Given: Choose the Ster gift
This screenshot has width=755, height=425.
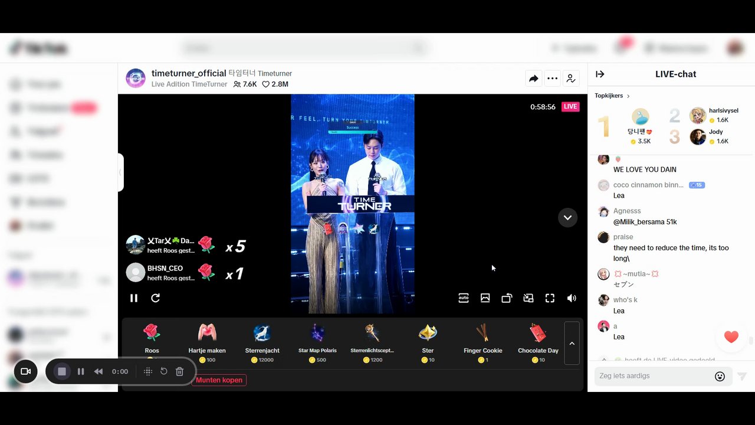Looking at the screenshot, I should point(428,342).
